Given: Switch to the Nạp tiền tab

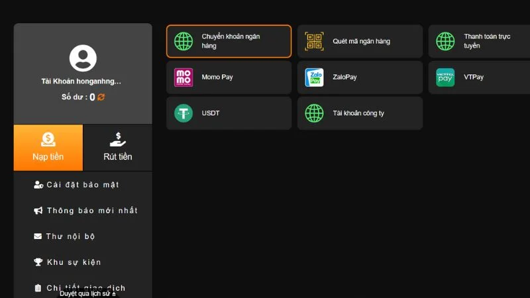Looking at the screenshot, I should point(48,148).
